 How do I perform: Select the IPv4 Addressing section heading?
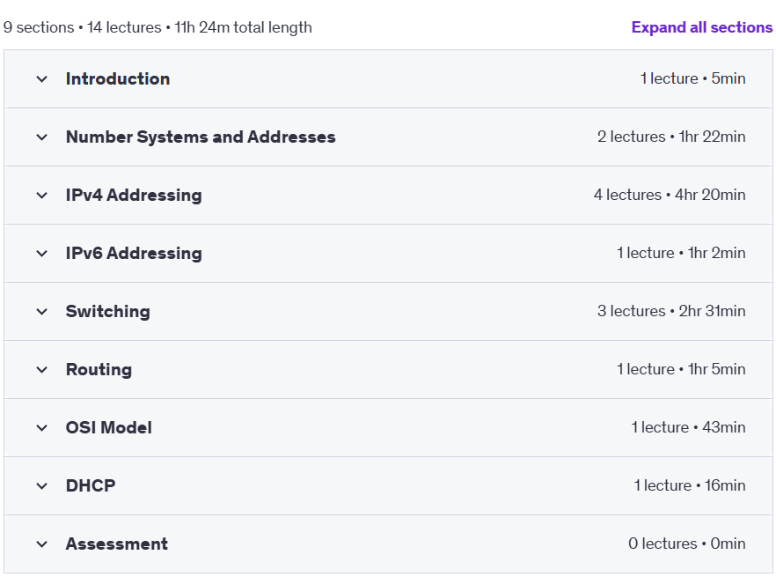[134, 196]
